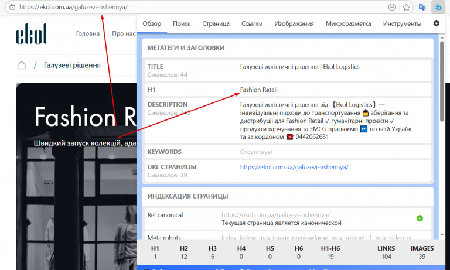Open the address bar three-dots options icon
The width and height of the screenshot is (450, 270).
tap(392, 8)
